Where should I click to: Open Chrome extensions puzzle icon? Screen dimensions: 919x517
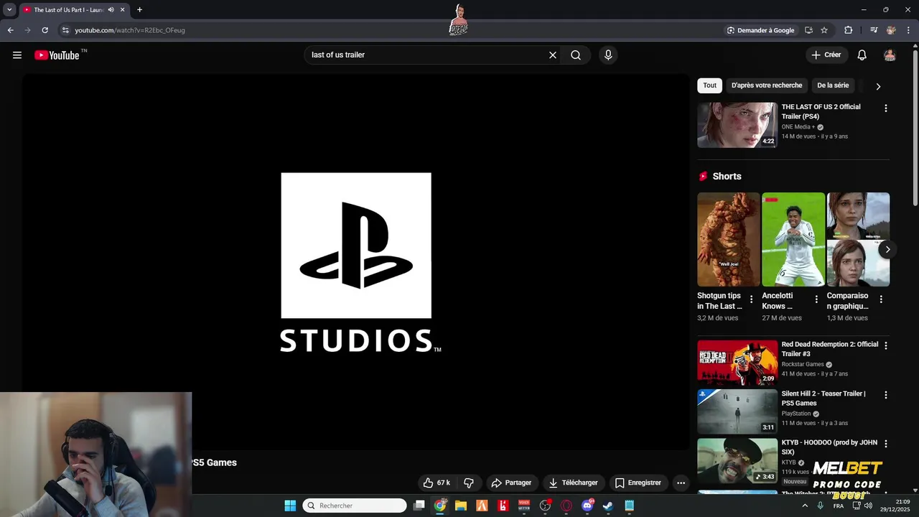click(x=849, y=30)
